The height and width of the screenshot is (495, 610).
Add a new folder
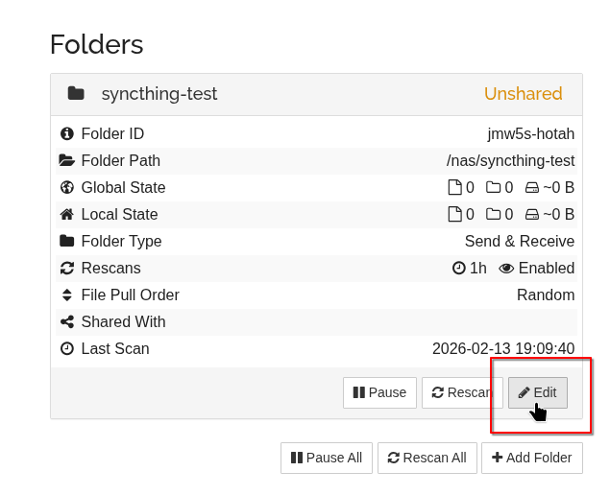coord(531,458)
